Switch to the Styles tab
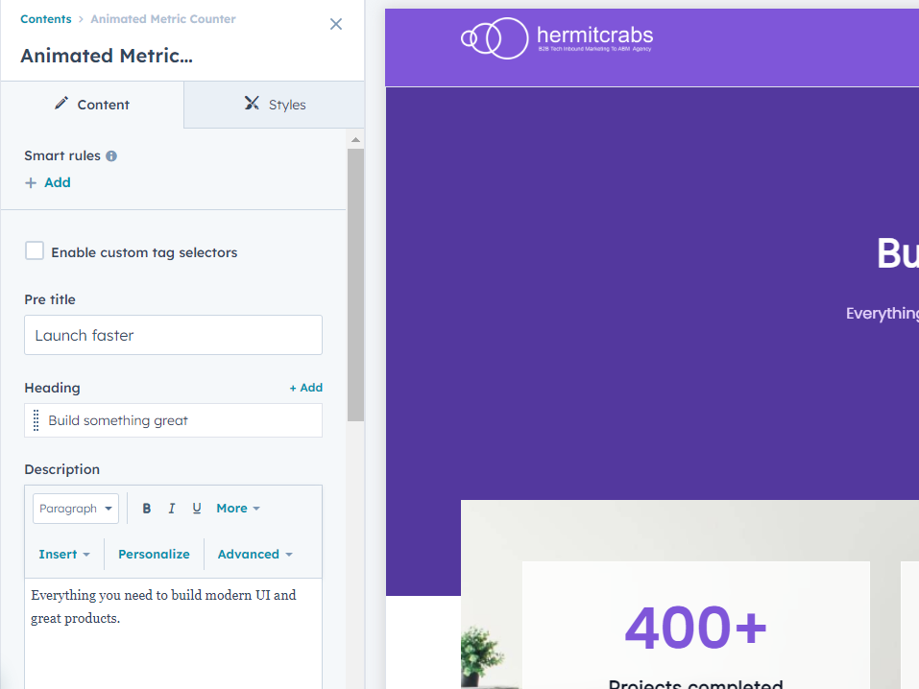The width and height of the screenshot is (919, 689). [x=275, y=105]
